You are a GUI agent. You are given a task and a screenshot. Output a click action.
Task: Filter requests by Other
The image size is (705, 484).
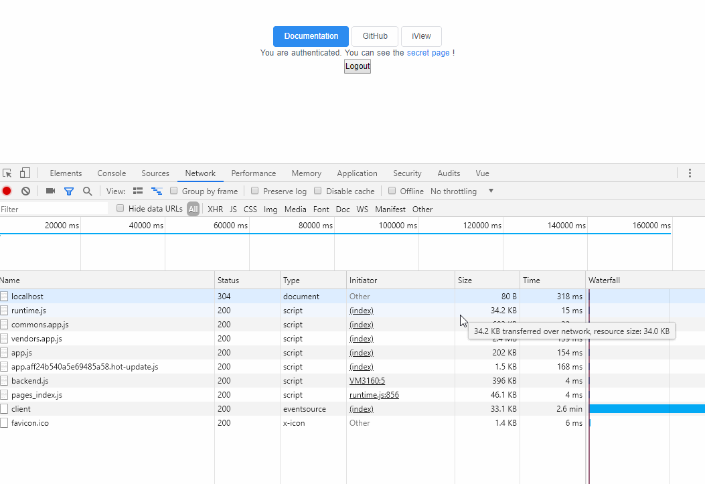422,210
